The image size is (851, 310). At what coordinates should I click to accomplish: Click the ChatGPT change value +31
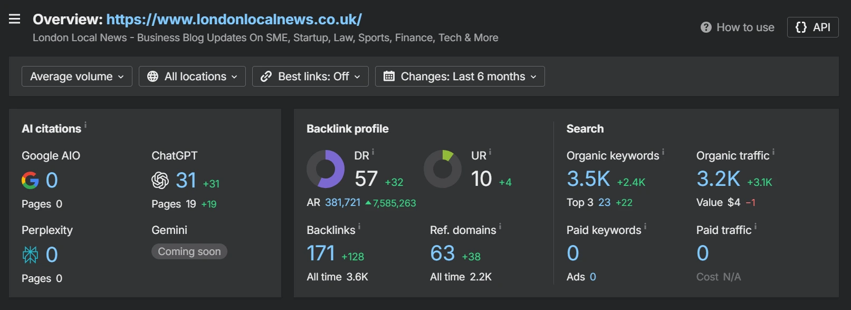pos(211,184)
